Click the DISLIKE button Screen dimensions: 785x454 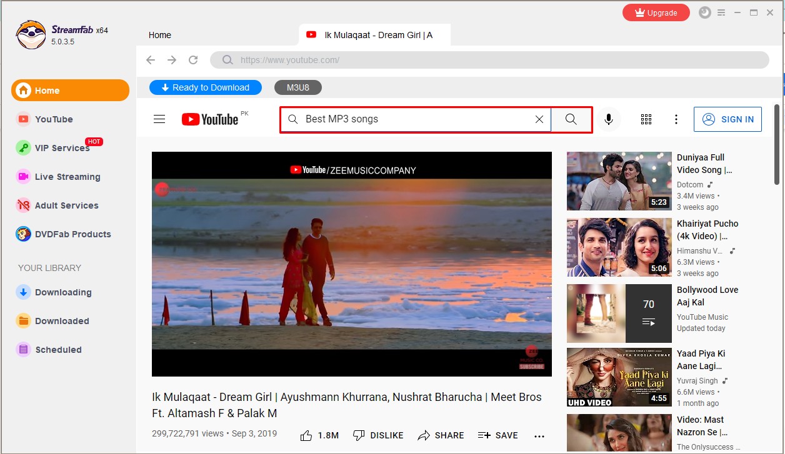(378, 435)
